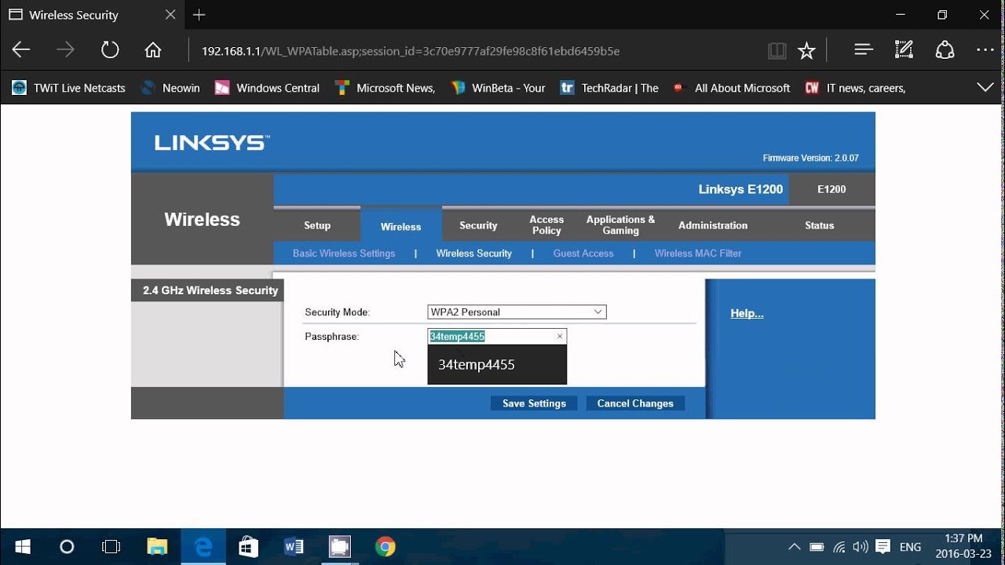Open volume control tray icon
Viewport: 1005px width, 565px height.
click(861, 547)
